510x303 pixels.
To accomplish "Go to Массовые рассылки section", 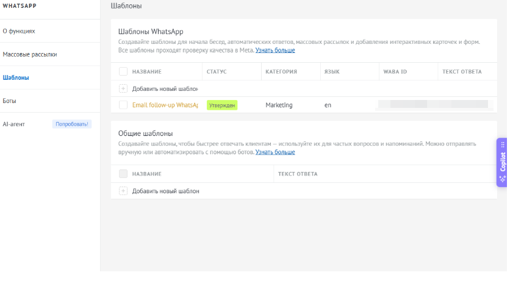I will (30, 54).
